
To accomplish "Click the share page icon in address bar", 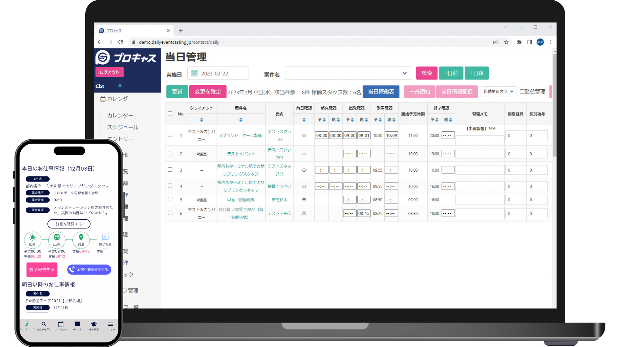I will pyautogui.click(x=496, y=42).
